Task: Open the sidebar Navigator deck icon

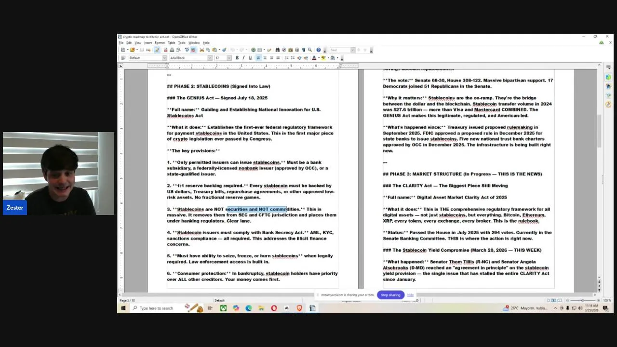Action: (608, 104)
